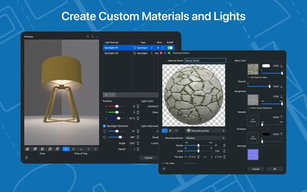307x192 pixels.
Task: Select the cube preview shape button
Action: 170,131
